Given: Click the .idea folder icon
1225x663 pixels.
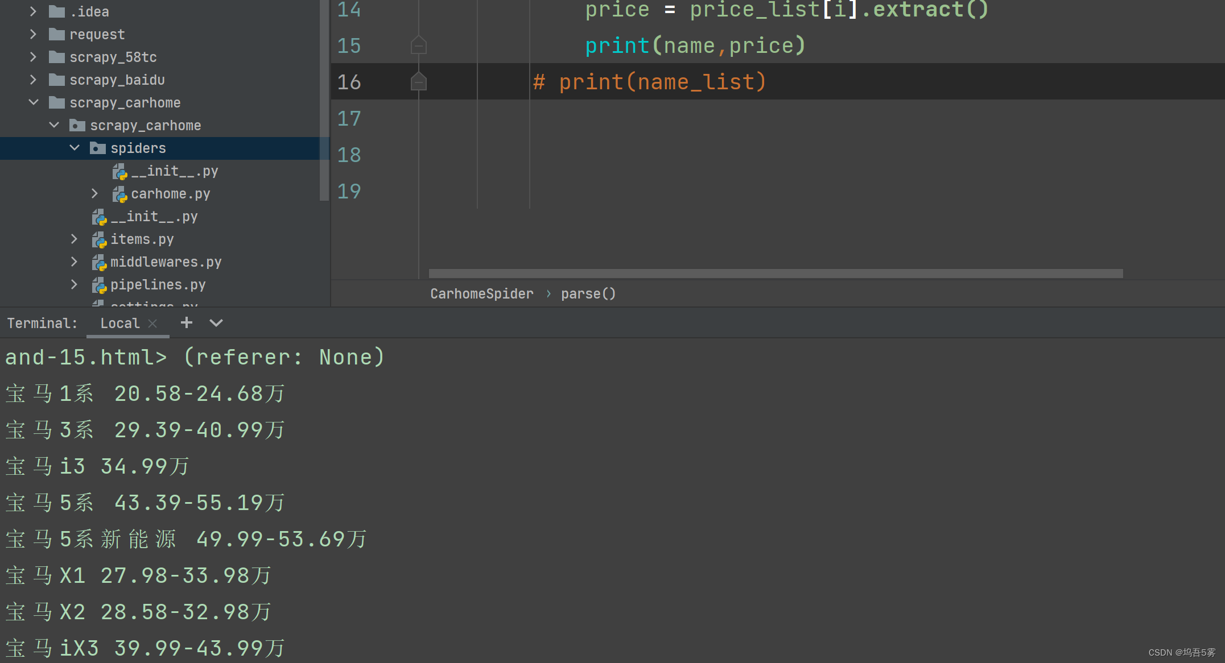Looking at the screenshot, I should (x=56, y=11).
